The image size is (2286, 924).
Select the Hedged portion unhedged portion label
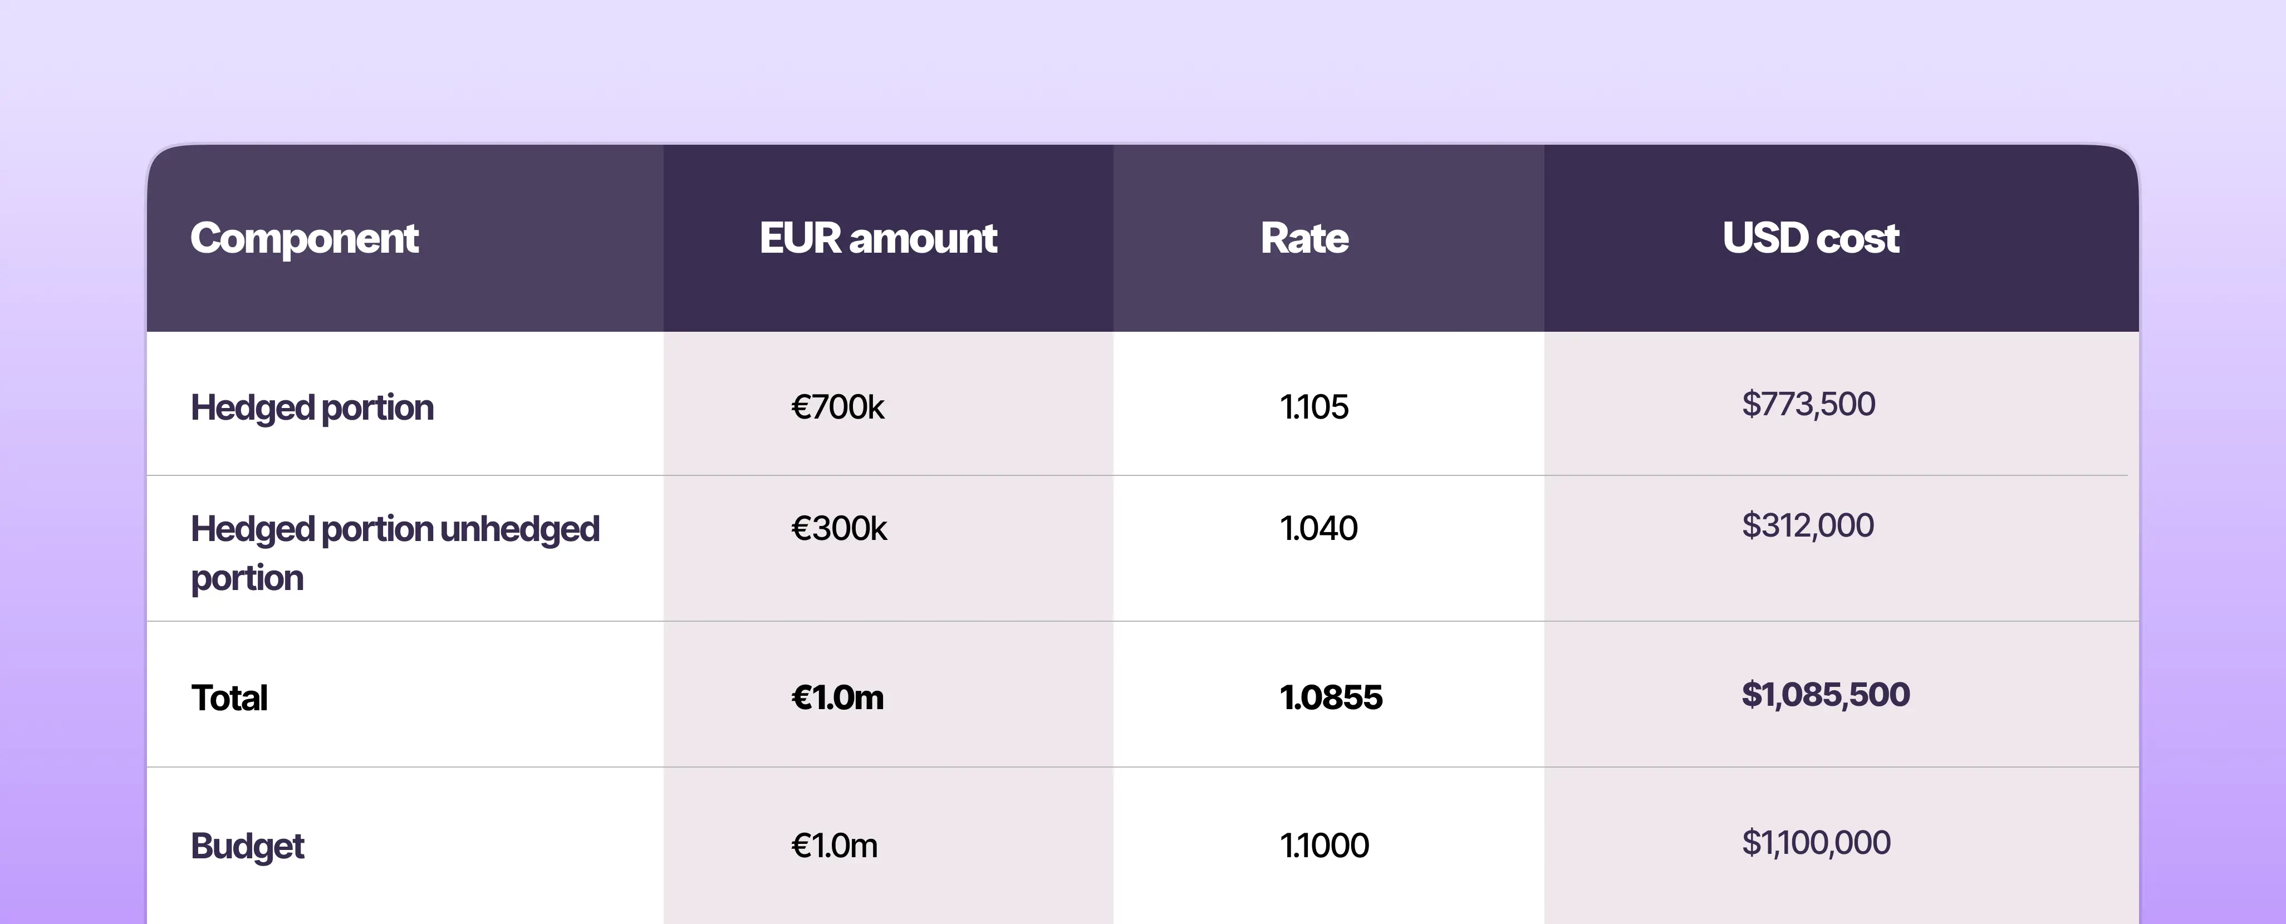[395, 552]
